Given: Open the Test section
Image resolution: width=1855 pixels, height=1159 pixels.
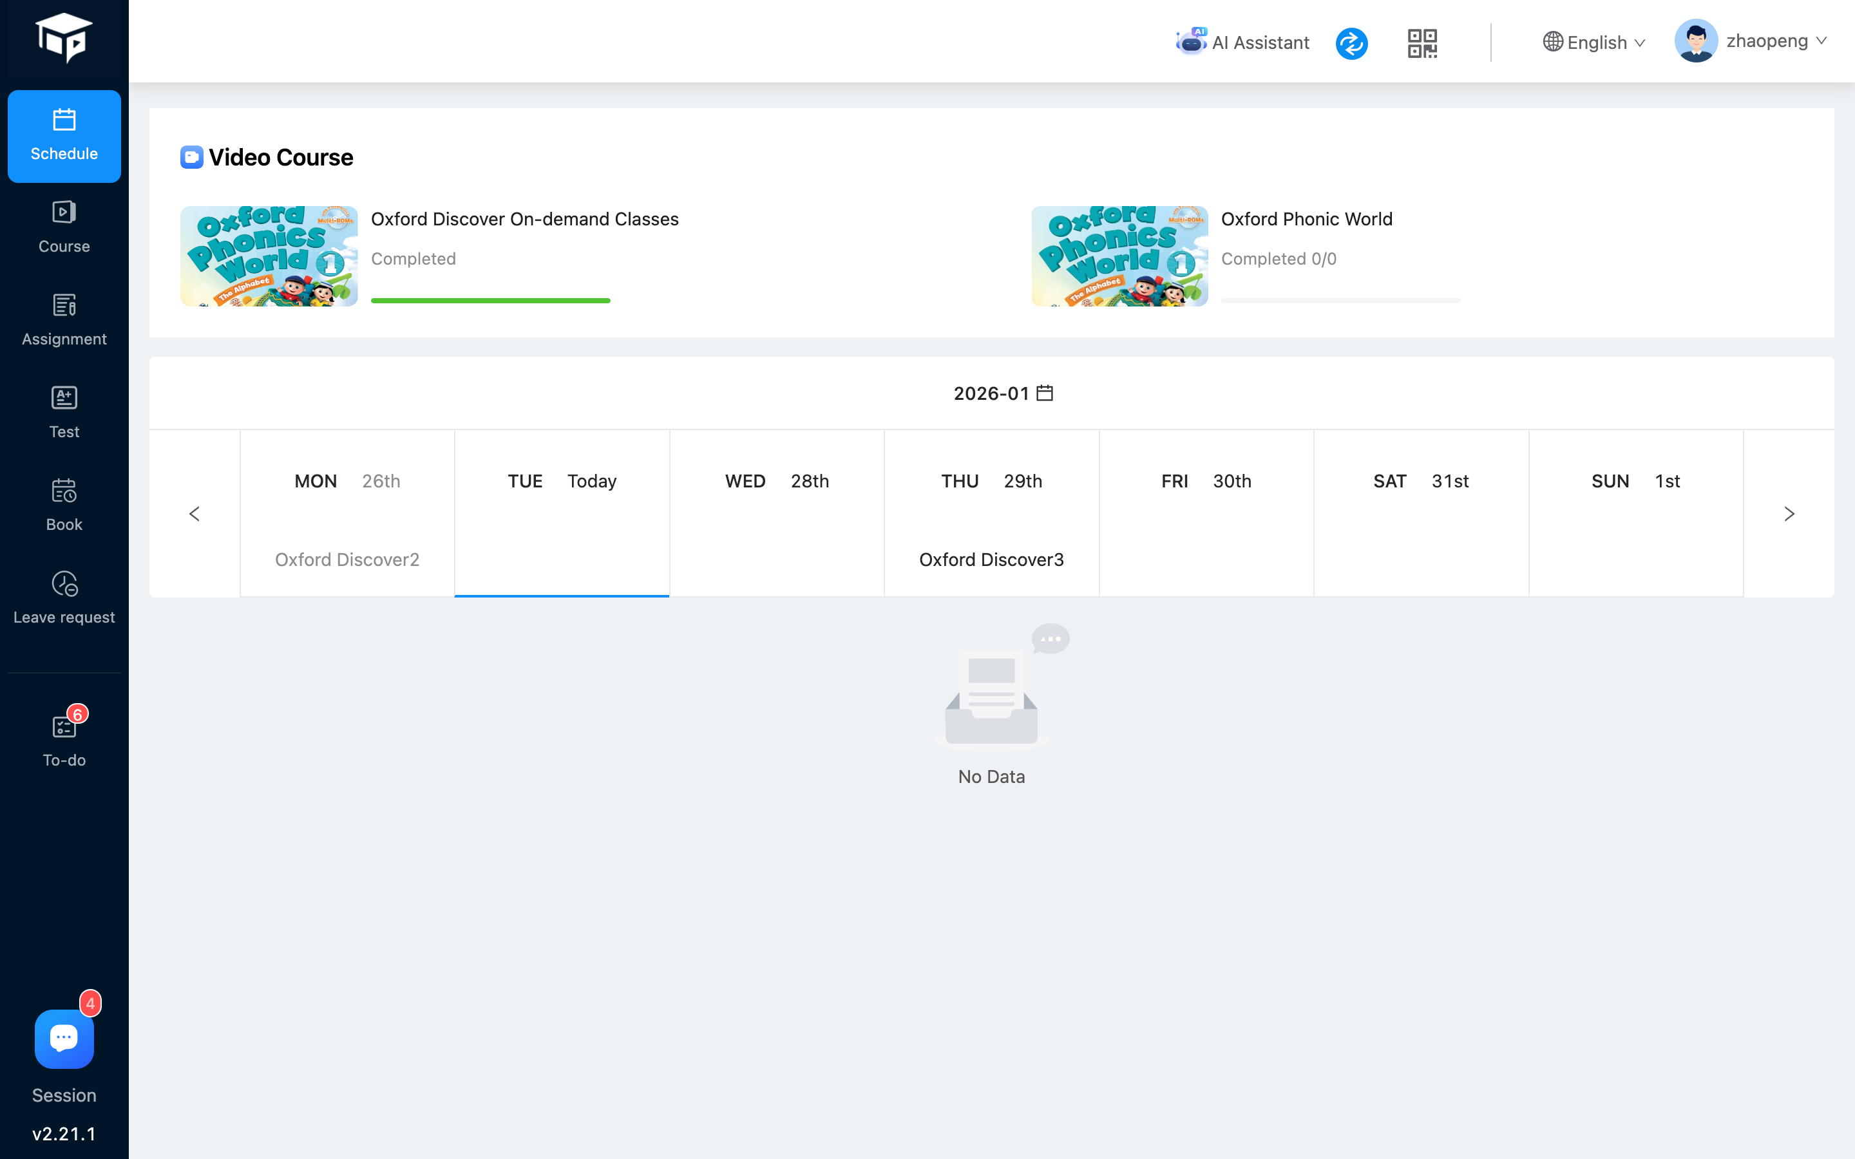Looking at the screenshot, I should [x=64, y=412].
